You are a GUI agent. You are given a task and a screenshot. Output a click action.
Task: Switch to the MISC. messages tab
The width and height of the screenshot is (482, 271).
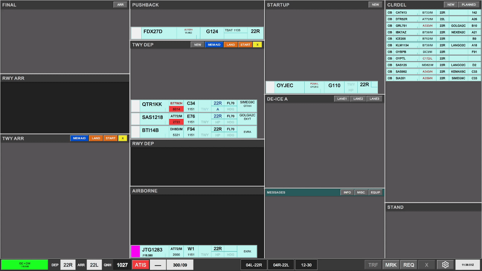pyautogui.click(x=361, y=192)
